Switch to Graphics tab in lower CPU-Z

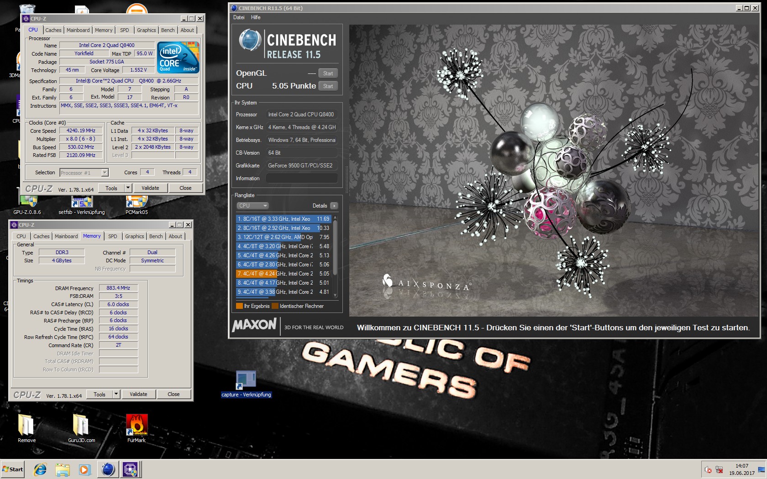(x=135, y=236)
